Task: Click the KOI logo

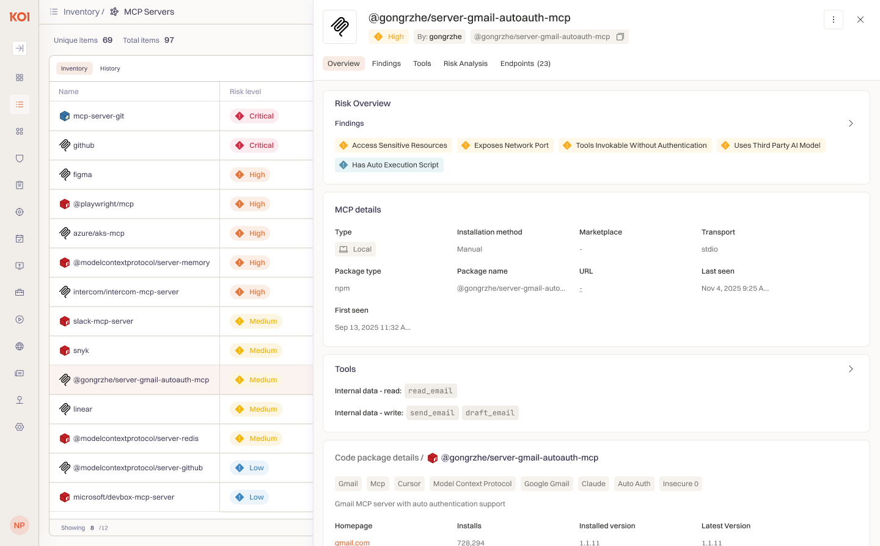Action: click(20, 17)
